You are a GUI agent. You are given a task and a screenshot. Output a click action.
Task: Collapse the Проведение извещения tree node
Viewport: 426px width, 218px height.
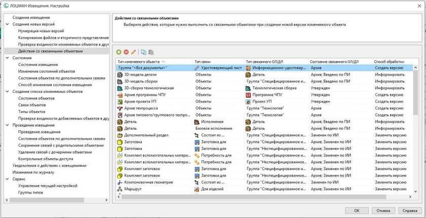click(8, 125)
